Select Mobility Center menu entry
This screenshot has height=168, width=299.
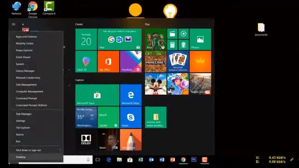(36, 43)
